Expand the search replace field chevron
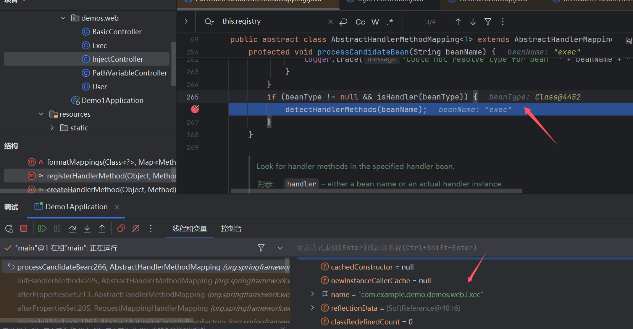This screenshot has width=633, height=329. 186,22
